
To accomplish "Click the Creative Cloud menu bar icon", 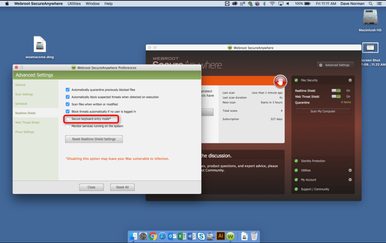I will (235, 4).
